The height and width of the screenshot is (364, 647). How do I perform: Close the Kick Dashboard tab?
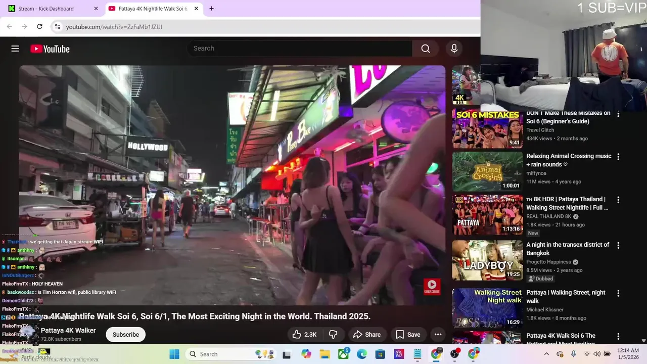point(96,9)
